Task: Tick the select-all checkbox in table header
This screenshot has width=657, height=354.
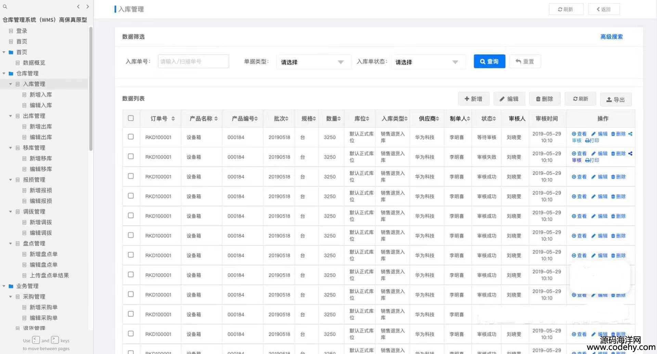Action: [131, 118]
